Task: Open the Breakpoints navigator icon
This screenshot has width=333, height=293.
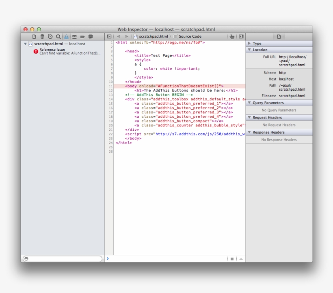Action: pyautogui.click(x=82, y=37)
